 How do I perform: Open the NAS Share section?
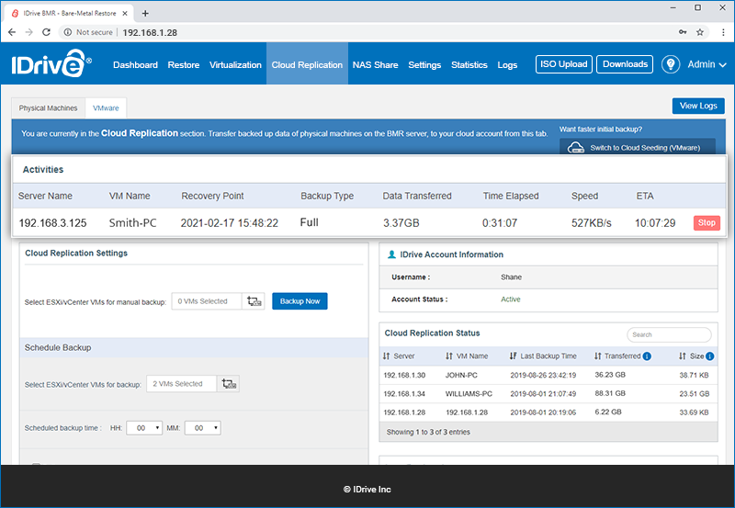pyautogui.click(x=375, y=64)
